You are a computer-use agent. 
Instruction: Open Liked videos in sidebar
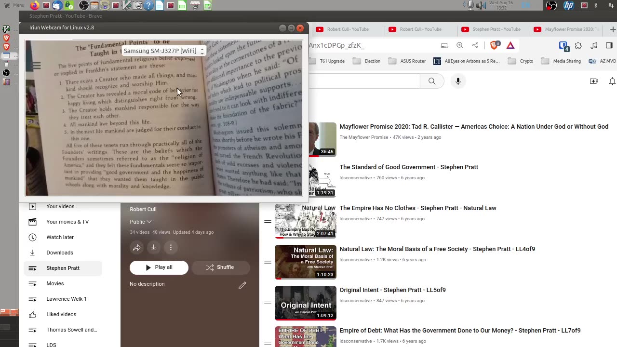pos(63,314)
